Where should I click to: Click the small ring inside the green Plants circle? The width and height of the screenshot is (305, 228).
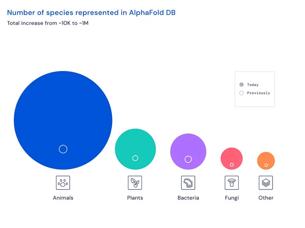(x=135, y=158)
